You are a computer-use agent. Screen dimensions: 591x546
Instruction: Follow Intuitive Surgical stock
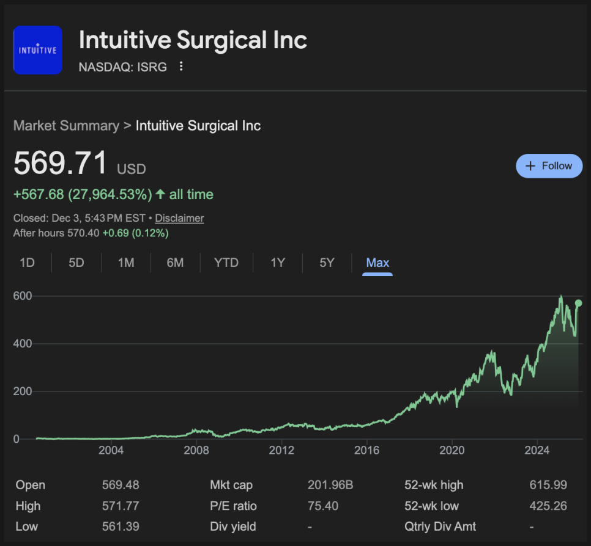549,166
